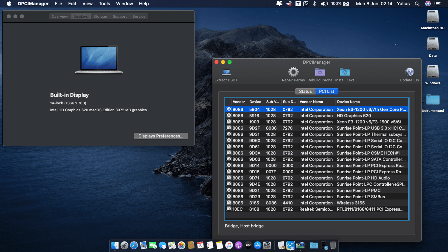Open Messages from the dock

click(162, 245)
